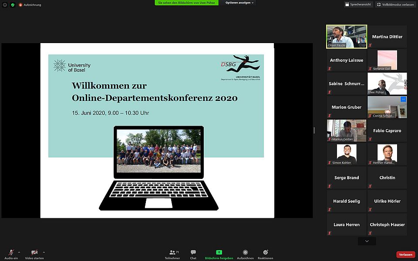Open the meeting info icon
418x261 pixels.
click(x=5, y=4)
